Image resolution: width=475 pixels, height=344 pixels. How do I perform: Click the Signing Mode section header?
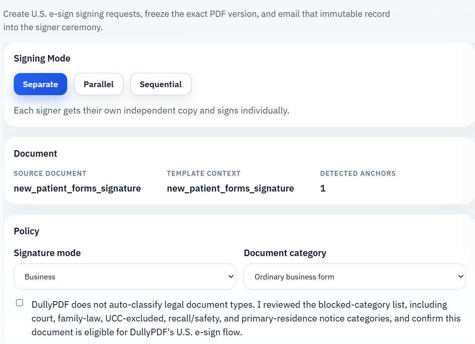42,58
